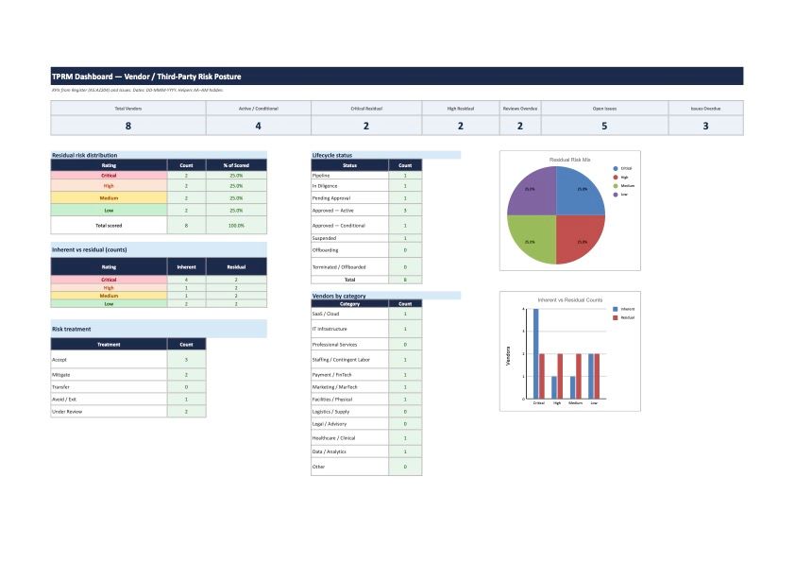Click the Pending Approval status row

point(366,197)
